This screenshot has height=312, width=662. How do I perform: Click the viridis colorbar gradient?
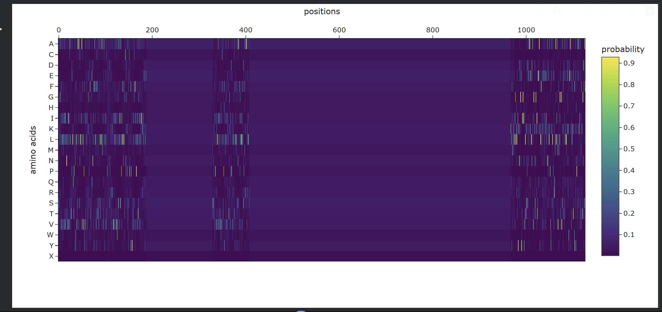[610, 156]
